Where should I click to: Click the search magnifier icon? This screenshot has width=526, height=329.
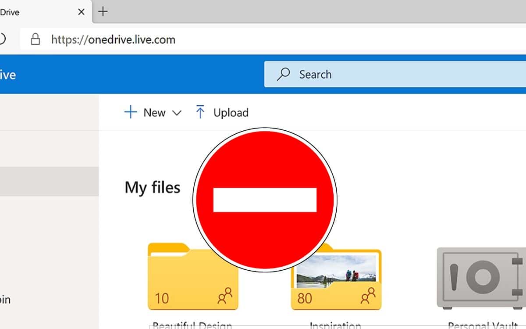tap(283, 74)
